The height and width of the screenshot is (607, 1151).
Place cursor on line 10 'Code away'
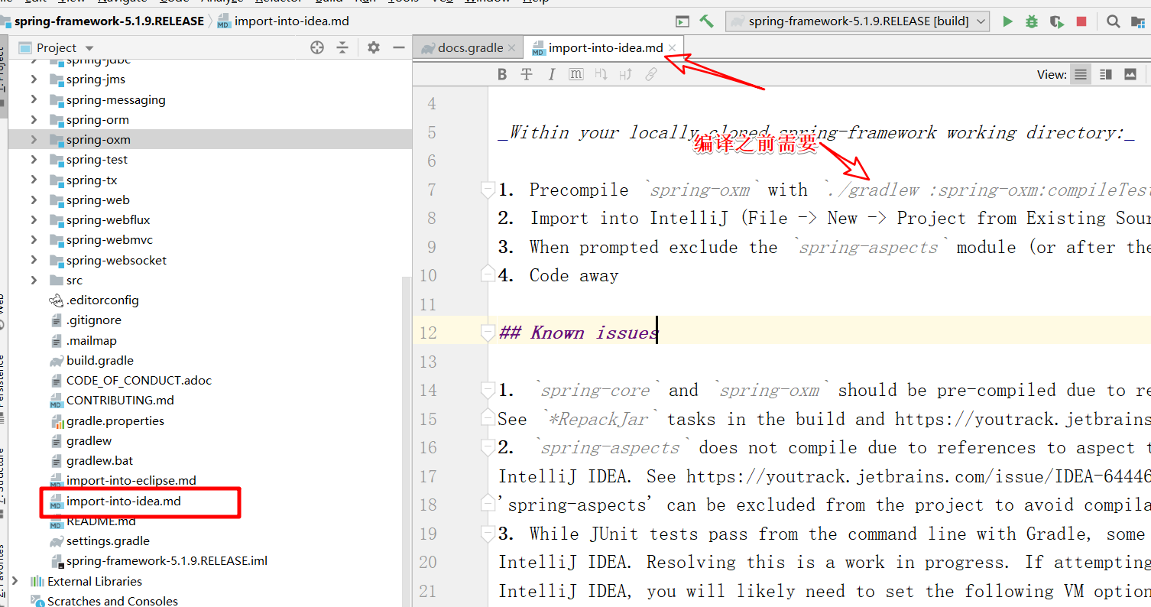[574, 275]
